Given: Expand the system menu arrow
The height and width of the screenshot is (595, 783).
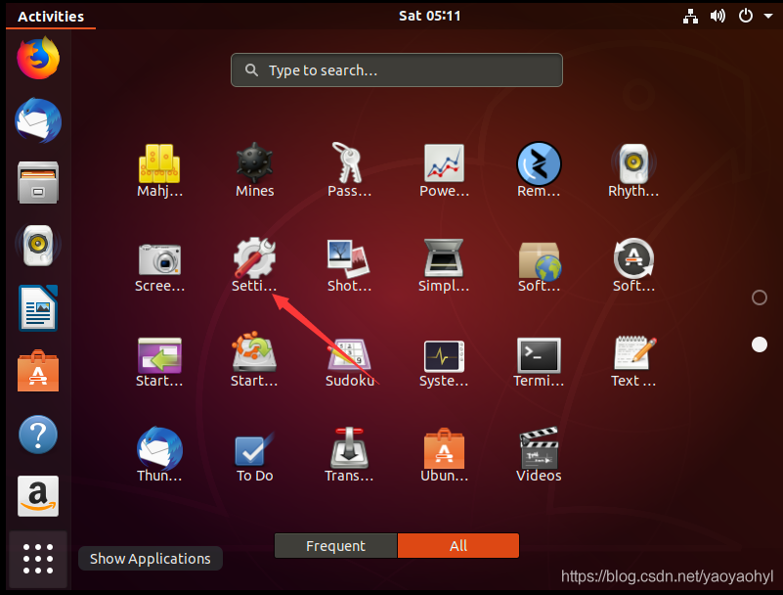Looking at the screenshot, I should (768, 16).
